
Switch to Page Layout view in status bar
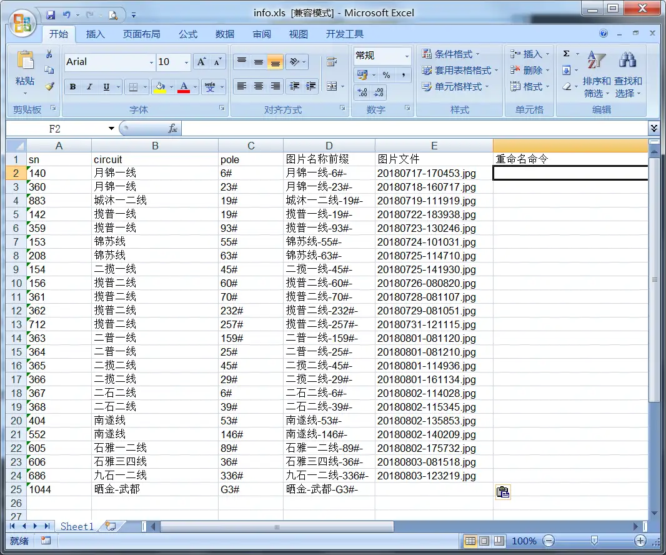(484, 541)
